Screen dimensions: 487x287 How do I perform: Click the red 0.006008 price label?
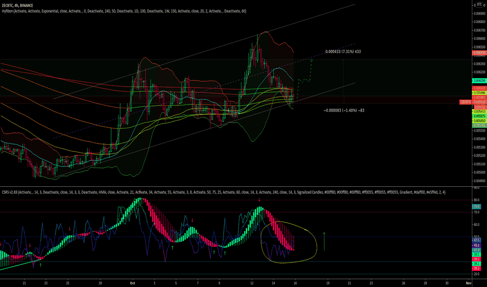[x=479, y=88]
